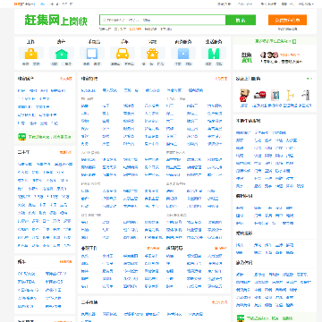
Task: Click the yellow pipe plumbing service icon
Action: tap(291, 96)
